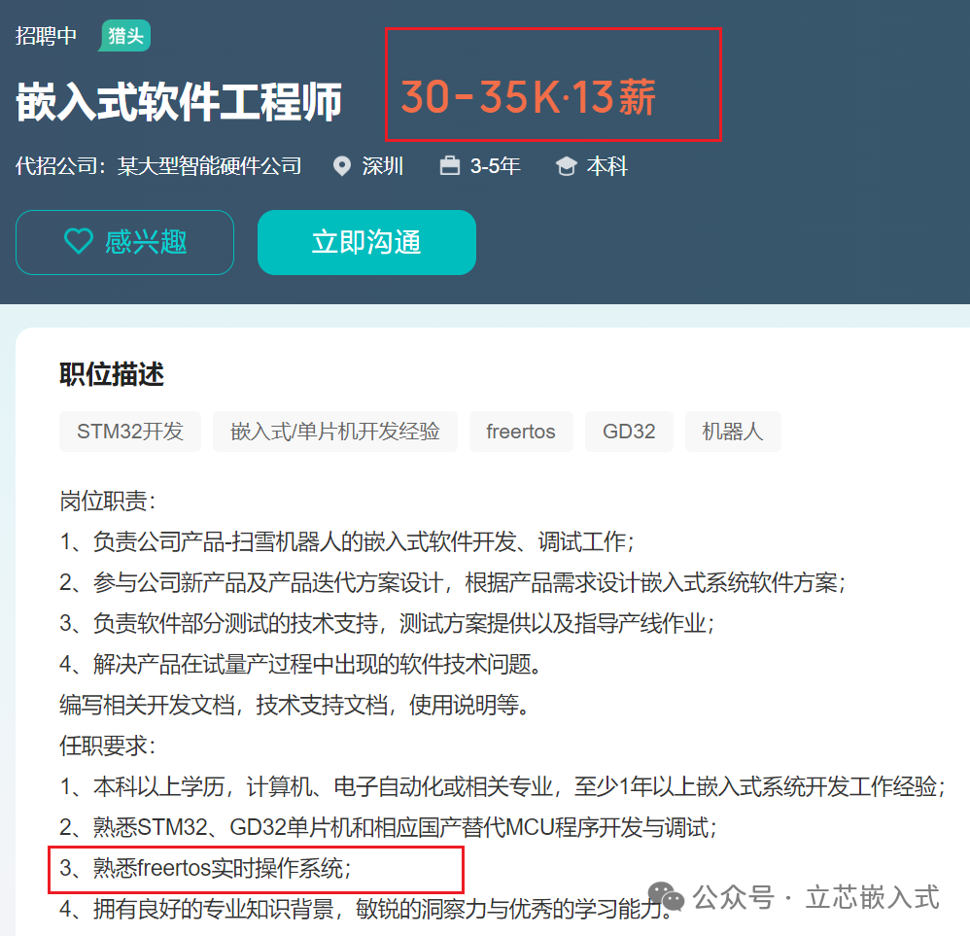
Task: Select the 机器人 tag
Action: point(733,432)
